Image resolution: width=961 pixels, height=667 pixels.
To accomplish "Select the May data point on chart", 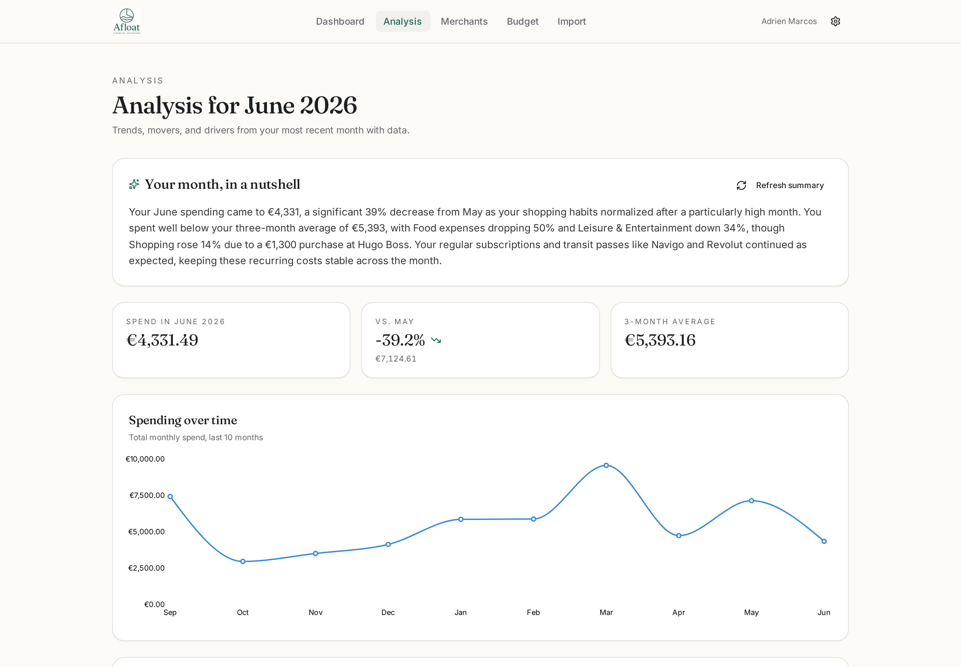I will click(751, 500).
